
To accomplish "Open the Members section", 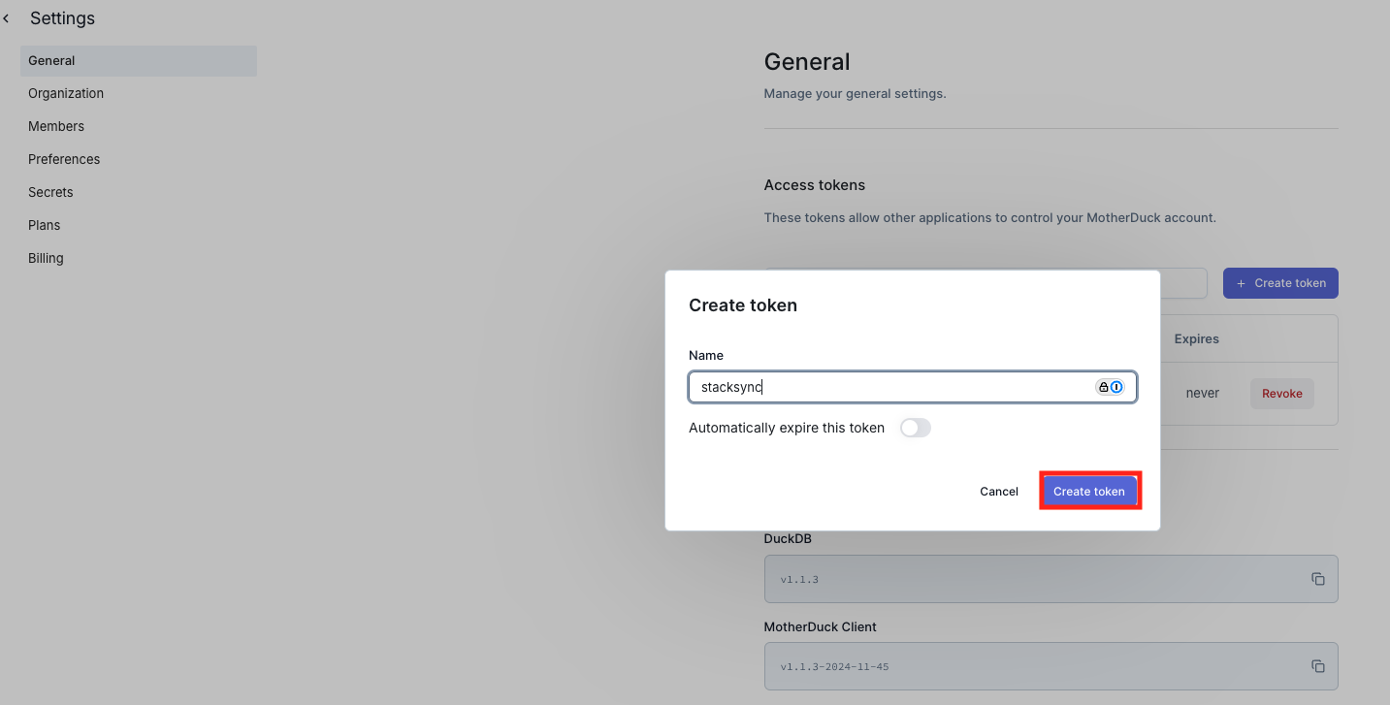I will point(56,126).
